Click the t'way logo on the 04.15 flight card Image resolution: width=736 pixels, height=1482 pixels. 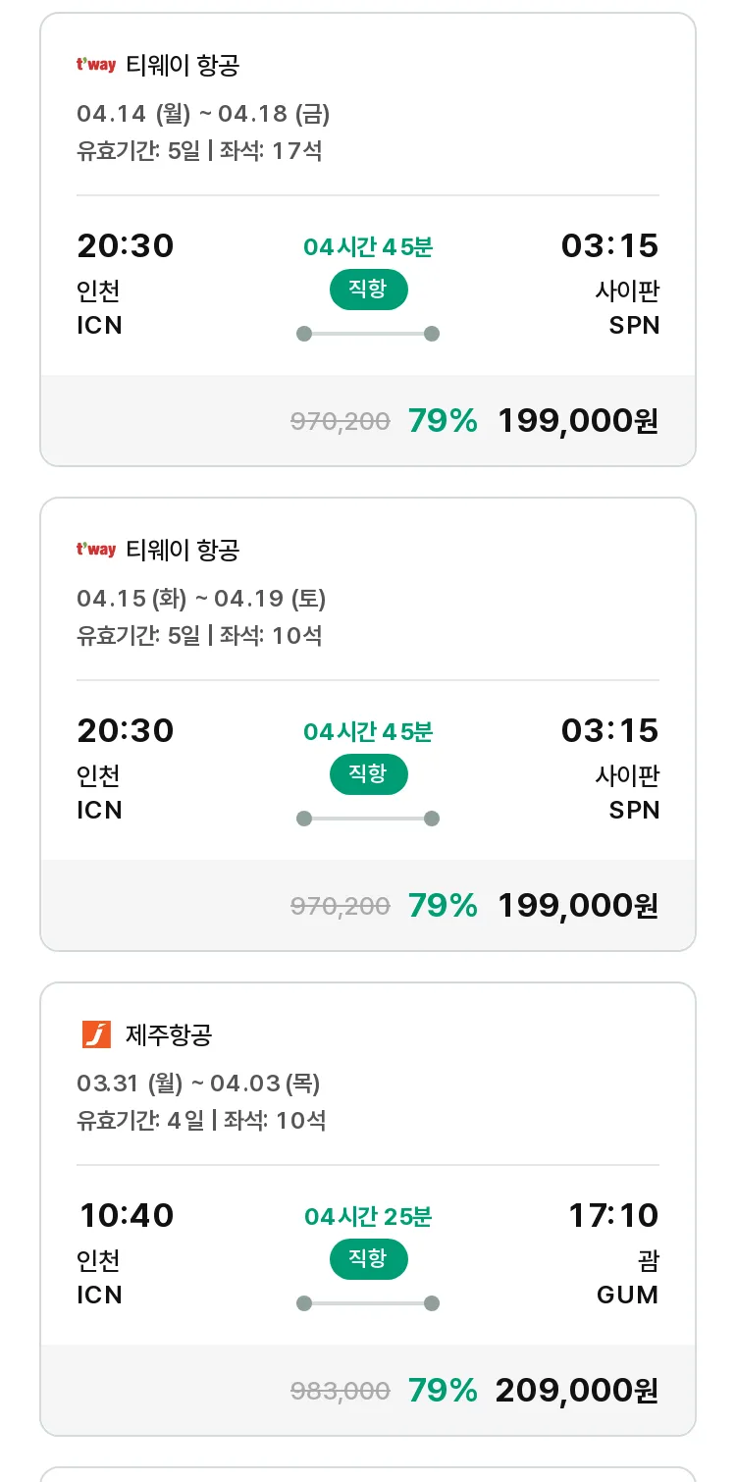(x=96, y=550)
